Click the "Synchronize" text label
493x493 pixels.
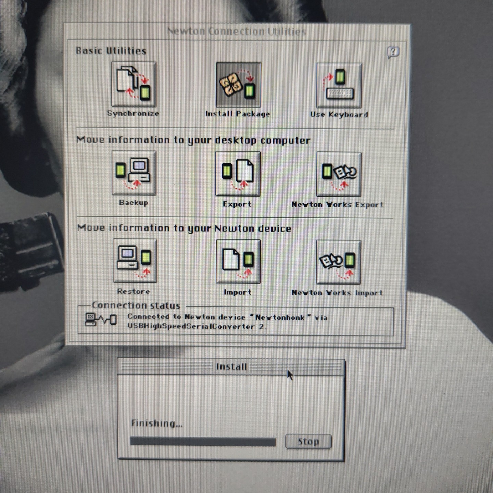coord(133,114)
